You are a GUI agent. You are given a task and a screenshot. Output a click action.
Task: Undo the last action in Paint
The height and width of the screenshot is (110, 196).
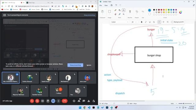click(116, 5)
